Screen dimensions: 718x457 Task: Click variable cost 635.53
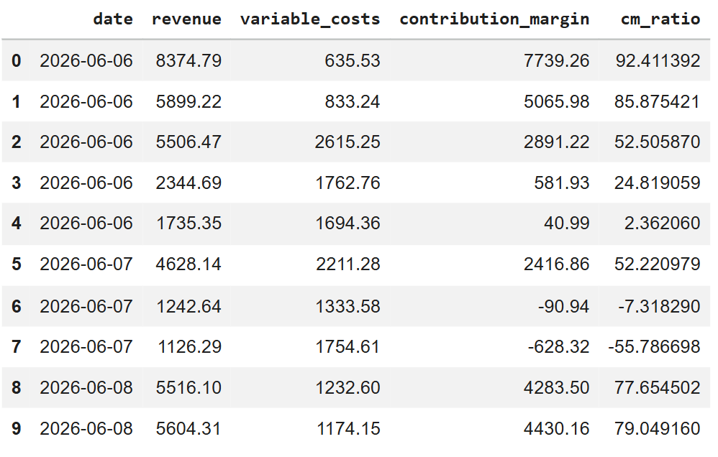point(353,61)
